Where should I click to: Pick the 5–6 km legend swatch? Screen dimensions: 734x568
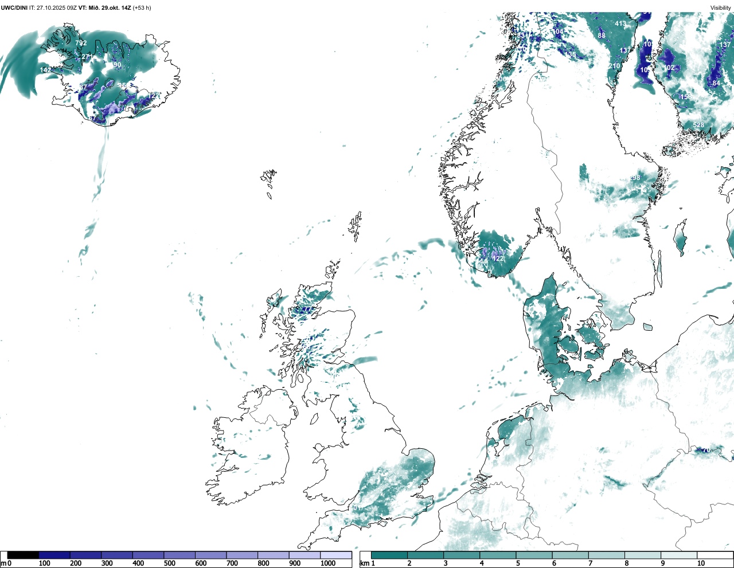click(x=534, y=555)
